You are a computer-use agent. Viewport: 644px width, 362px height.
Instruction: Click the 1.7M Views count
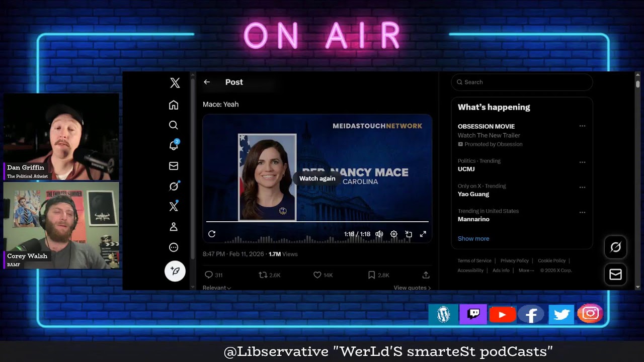(x=283, y=254)
